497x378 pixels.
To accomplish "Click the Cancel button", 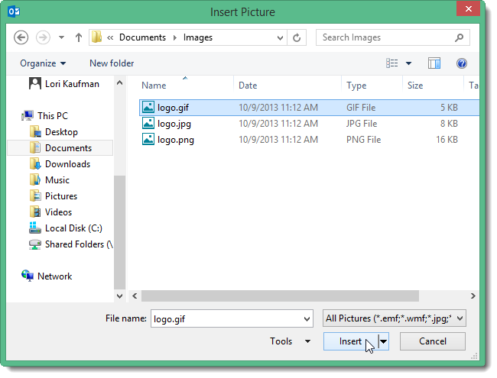I will coord(433,341).
